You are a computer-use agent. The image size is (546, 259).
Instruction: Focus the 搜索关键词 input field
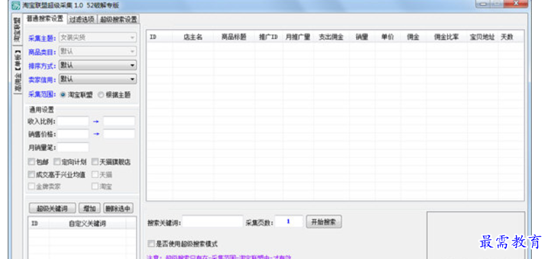[212, 222]
